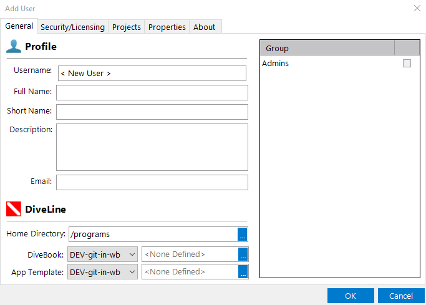Click the Home Directory browse button

tap(243, 235)
